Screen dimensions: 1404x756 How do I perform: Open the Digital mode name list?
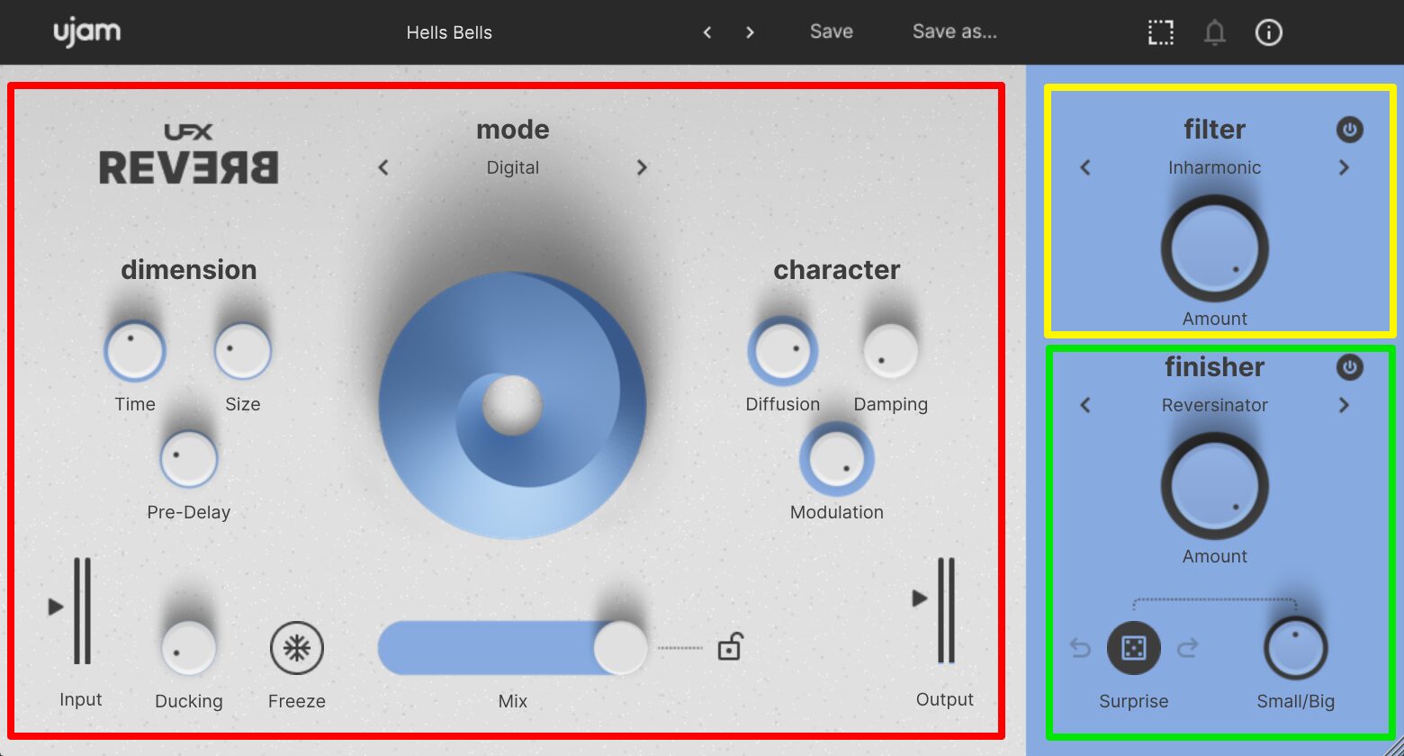(513, 167)
